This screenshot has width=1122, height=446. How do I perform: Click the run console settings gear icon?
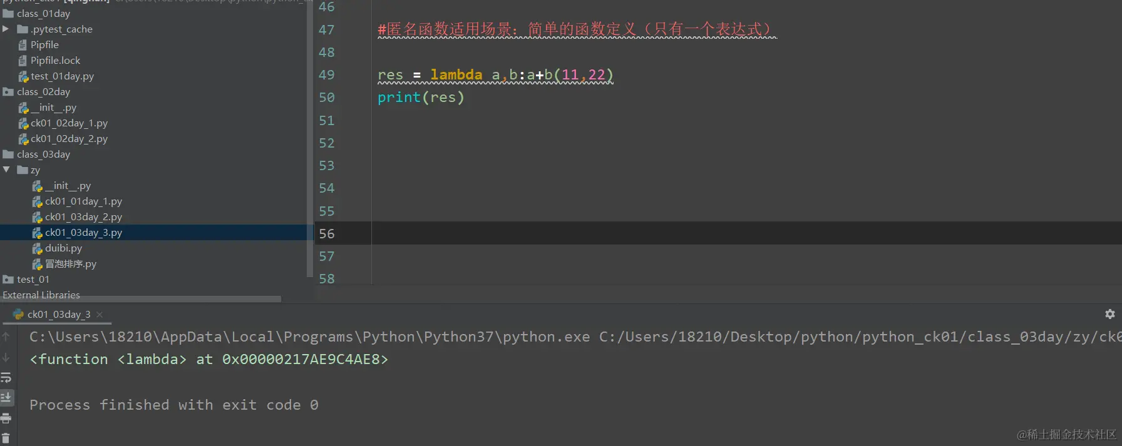pyautogui.click(x=1109, y=314)
